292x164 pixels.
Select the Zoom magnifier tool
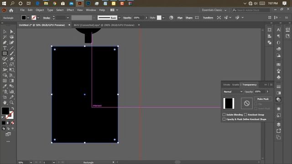click(x=11, y=102)
